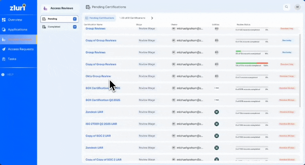
Task: Click the entity icon in SOX Certification Q2 2025 row
Action: pyautogui.click(x=216, y=100)
